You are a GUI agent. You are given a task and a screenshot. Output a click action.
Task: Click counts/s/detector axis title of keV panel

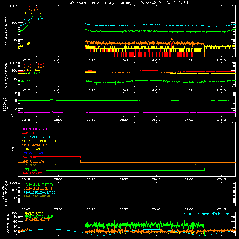point(6,31)
